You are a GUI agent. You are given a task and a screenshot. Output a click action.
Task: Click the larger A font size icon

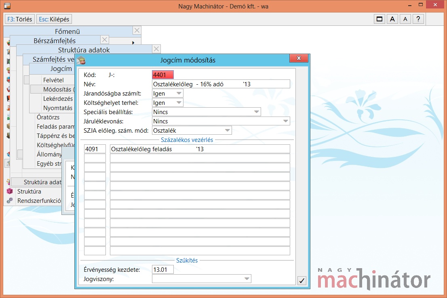(x=392, y=19)
